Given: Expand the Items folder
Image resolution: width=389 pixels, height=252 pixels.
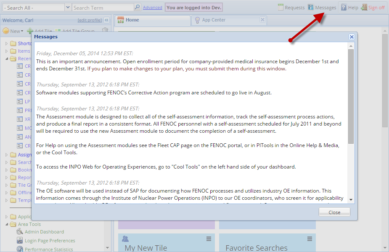Looking at the screenshot, I should pyautogui.click(x=6, y=51).
